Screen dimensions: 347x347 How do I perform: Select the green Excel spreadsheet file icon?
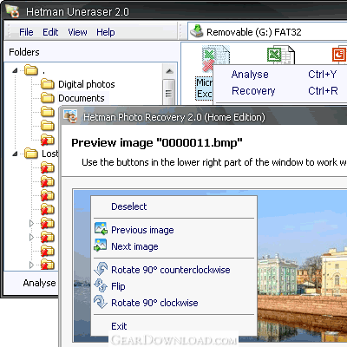[280, 55]
